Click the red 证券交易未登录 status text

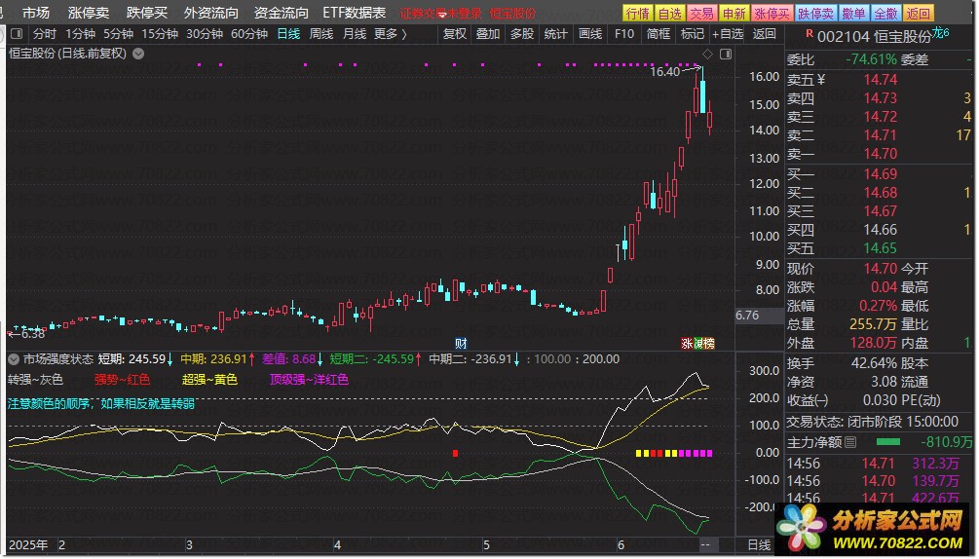click(441, 13)
